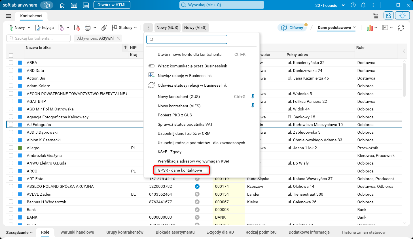Select the ABBA row checkbox
The image size is (413, 239).
pyautogui.click(x=11, y=63)
